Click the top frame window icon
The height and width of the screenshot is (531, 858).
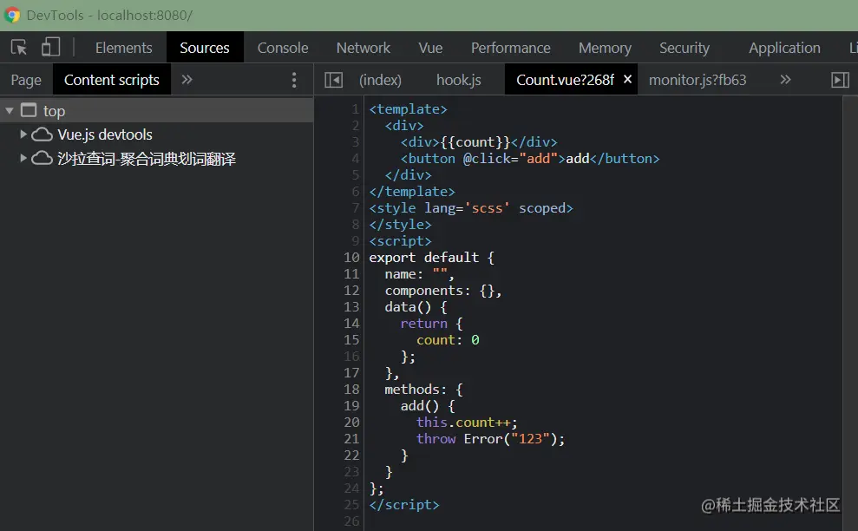point(29,110)
